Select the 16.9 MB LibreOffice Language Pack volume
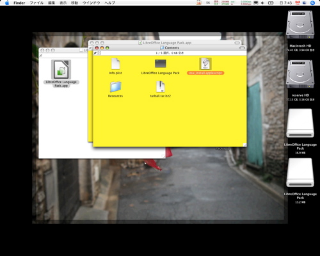This screenshot has height=256, width=320. click(x=300, y=123)
